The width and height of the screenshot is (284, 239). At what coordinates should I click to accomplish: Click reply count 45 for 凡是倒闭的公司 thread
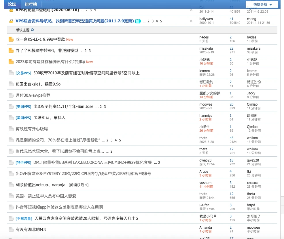click(232, 138)
